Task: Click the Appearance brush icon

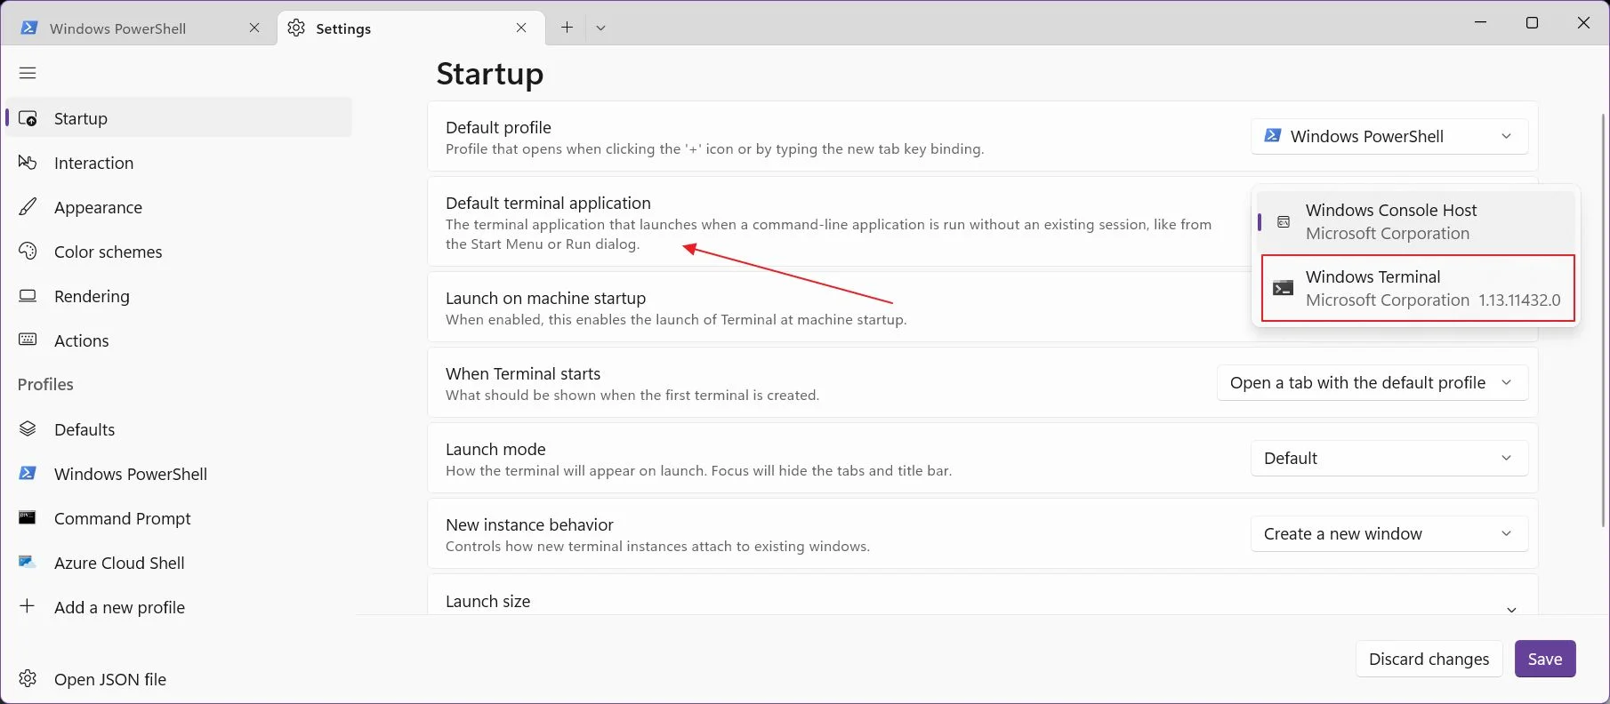Action: tap(28, 207)
